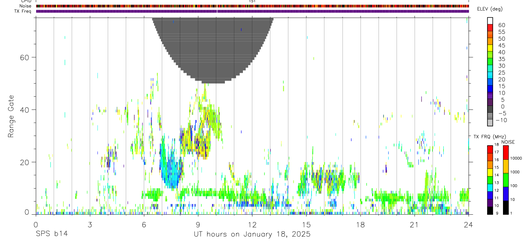Select the 40 tick label on the Range Gate axis
Viewport: 527px width, 243px height.
(x=25, y=110)
